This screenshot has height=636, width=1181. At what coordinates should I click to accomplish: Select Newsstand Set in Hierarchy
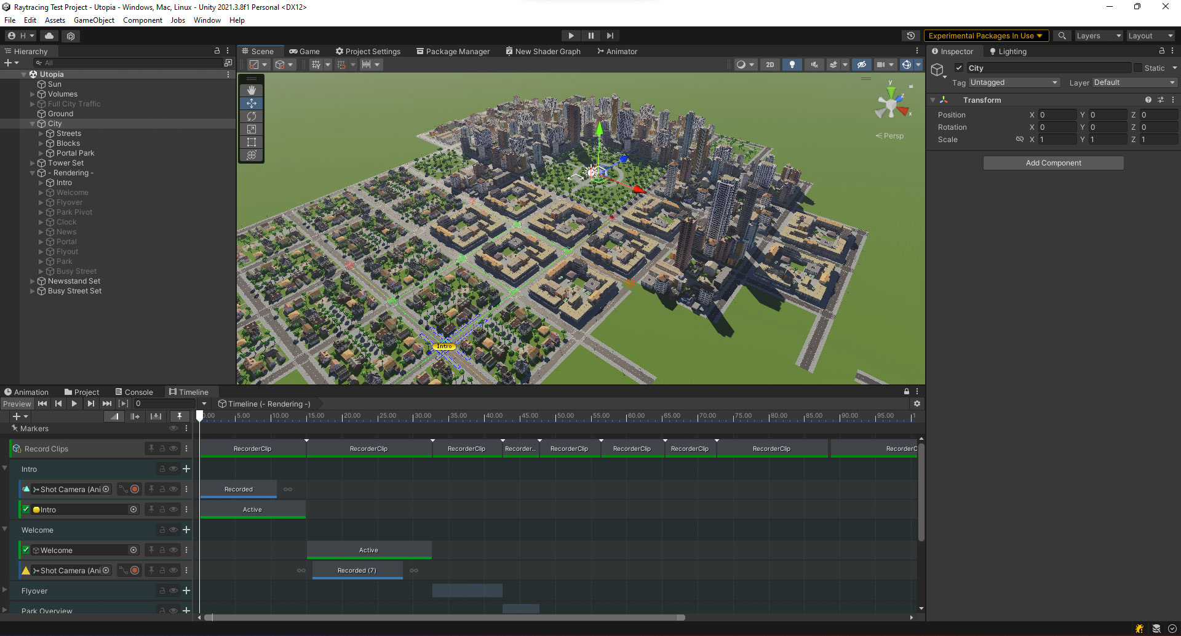(x=74, y=281)
